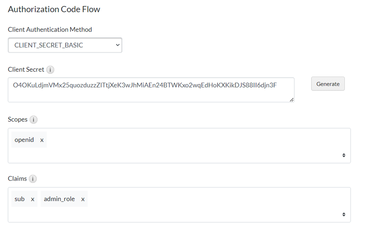Click the info icon beside Client Secret

click(x=50, y=70)
